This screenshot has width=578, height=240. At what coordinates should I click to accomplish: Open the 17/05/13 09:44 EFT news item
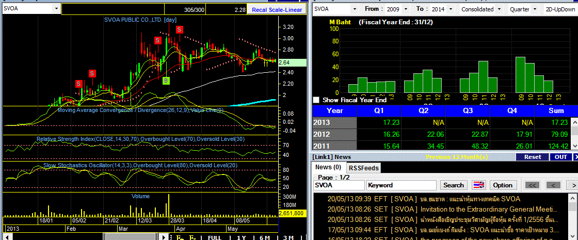point(443,230)
